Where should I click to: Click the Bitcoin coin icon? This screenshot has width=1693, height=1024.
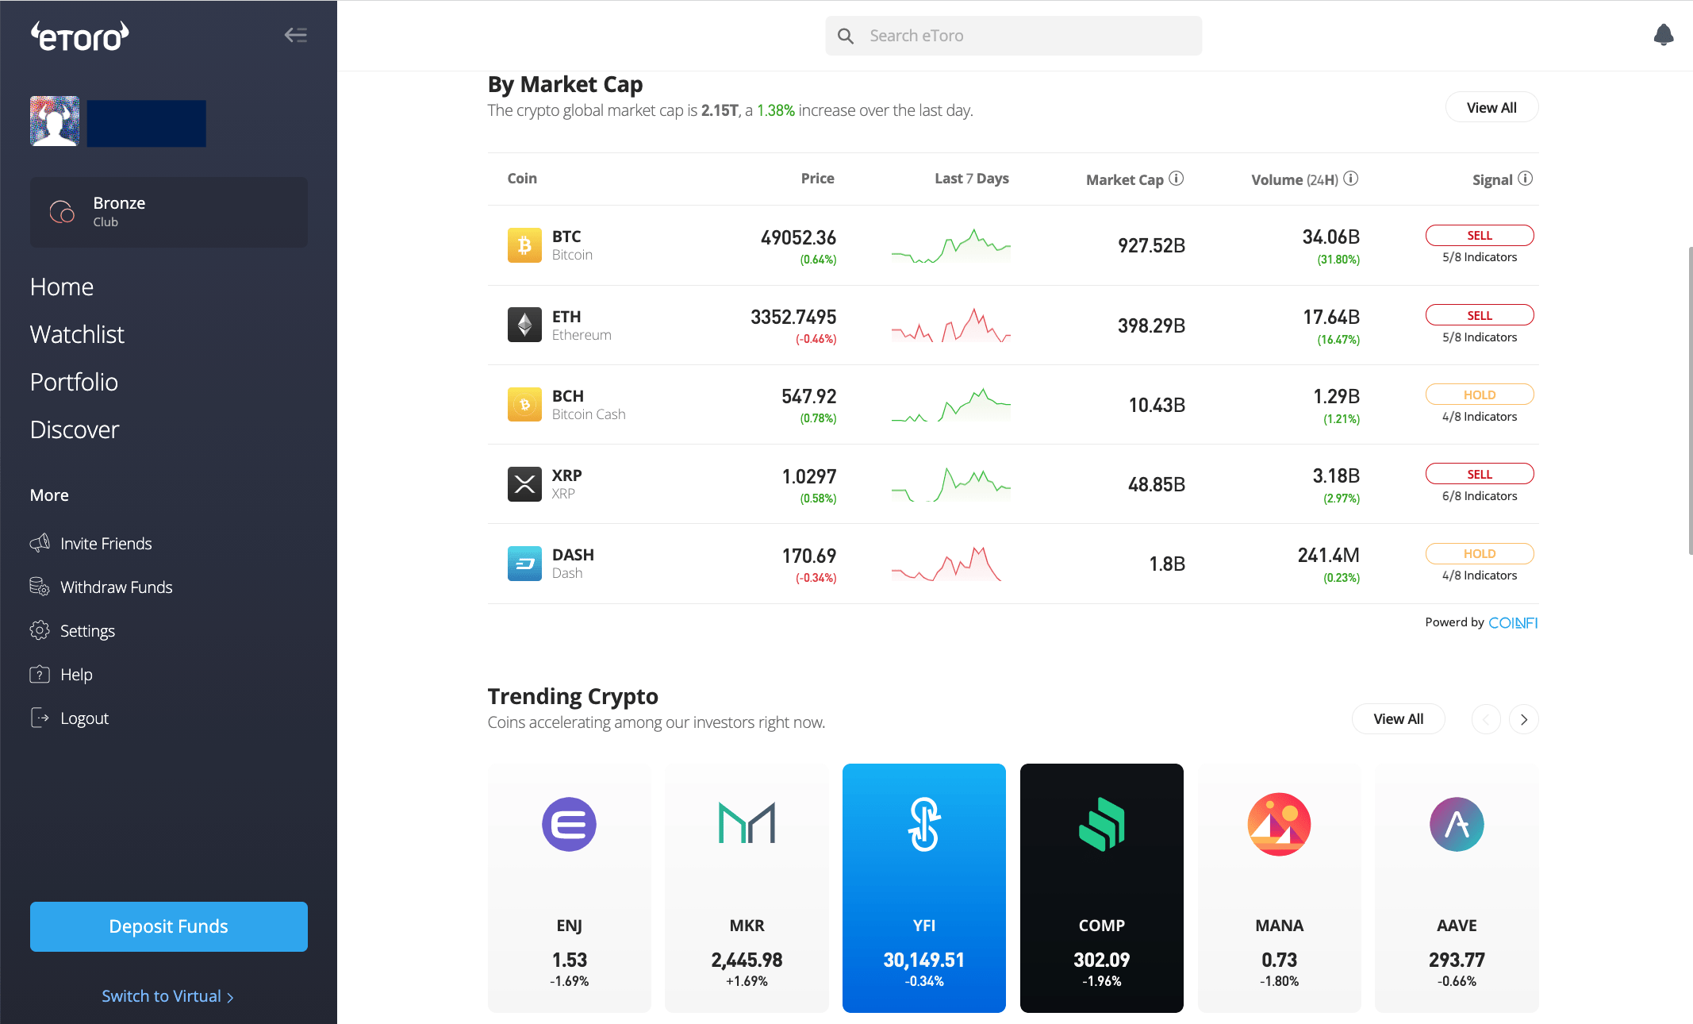pyautogui.click(x=524, y=245)
